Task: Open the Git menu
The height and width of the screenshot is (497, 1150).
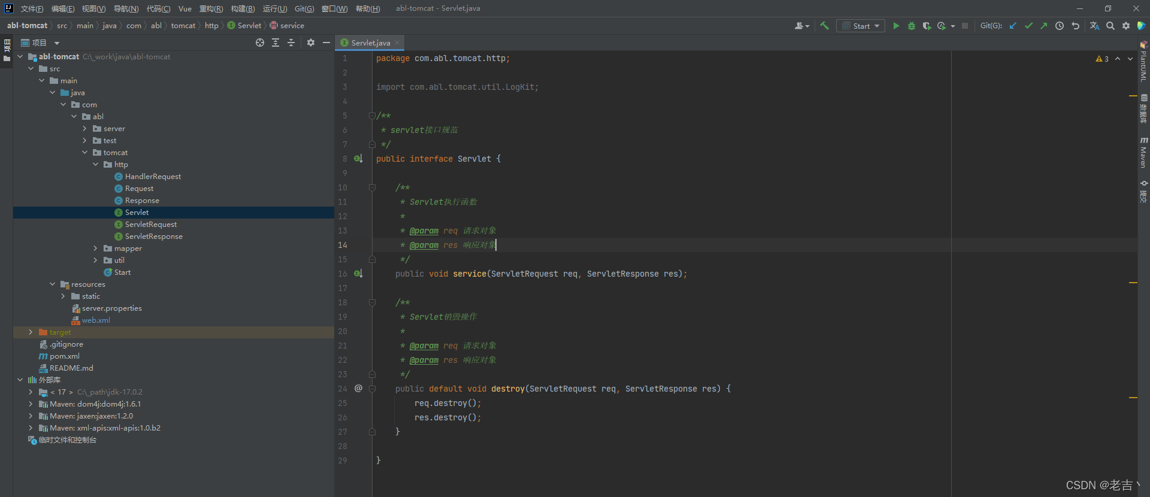Action: click(304, 9)
